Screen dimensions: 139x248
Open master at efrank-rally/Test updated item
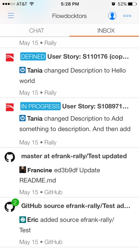(74, 156)
